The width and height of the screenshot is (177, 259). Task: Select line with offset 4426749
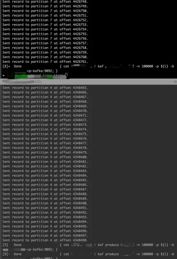(x=45, y=6)
